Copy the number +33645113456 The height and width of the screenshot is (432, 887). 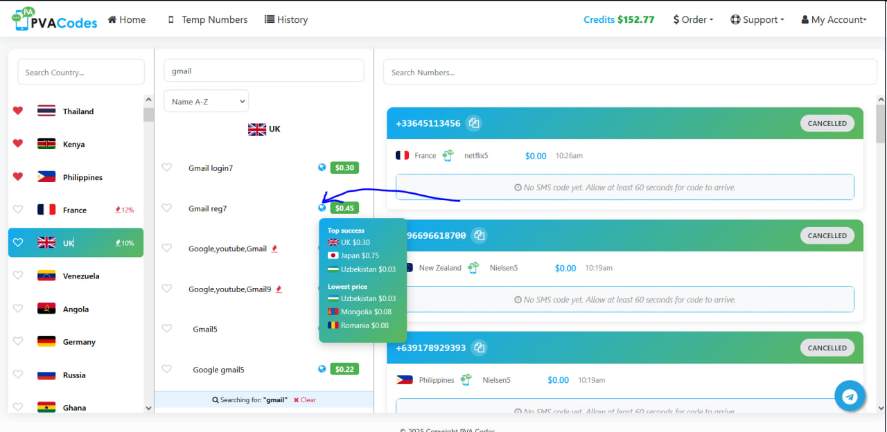tap(474, 123)
